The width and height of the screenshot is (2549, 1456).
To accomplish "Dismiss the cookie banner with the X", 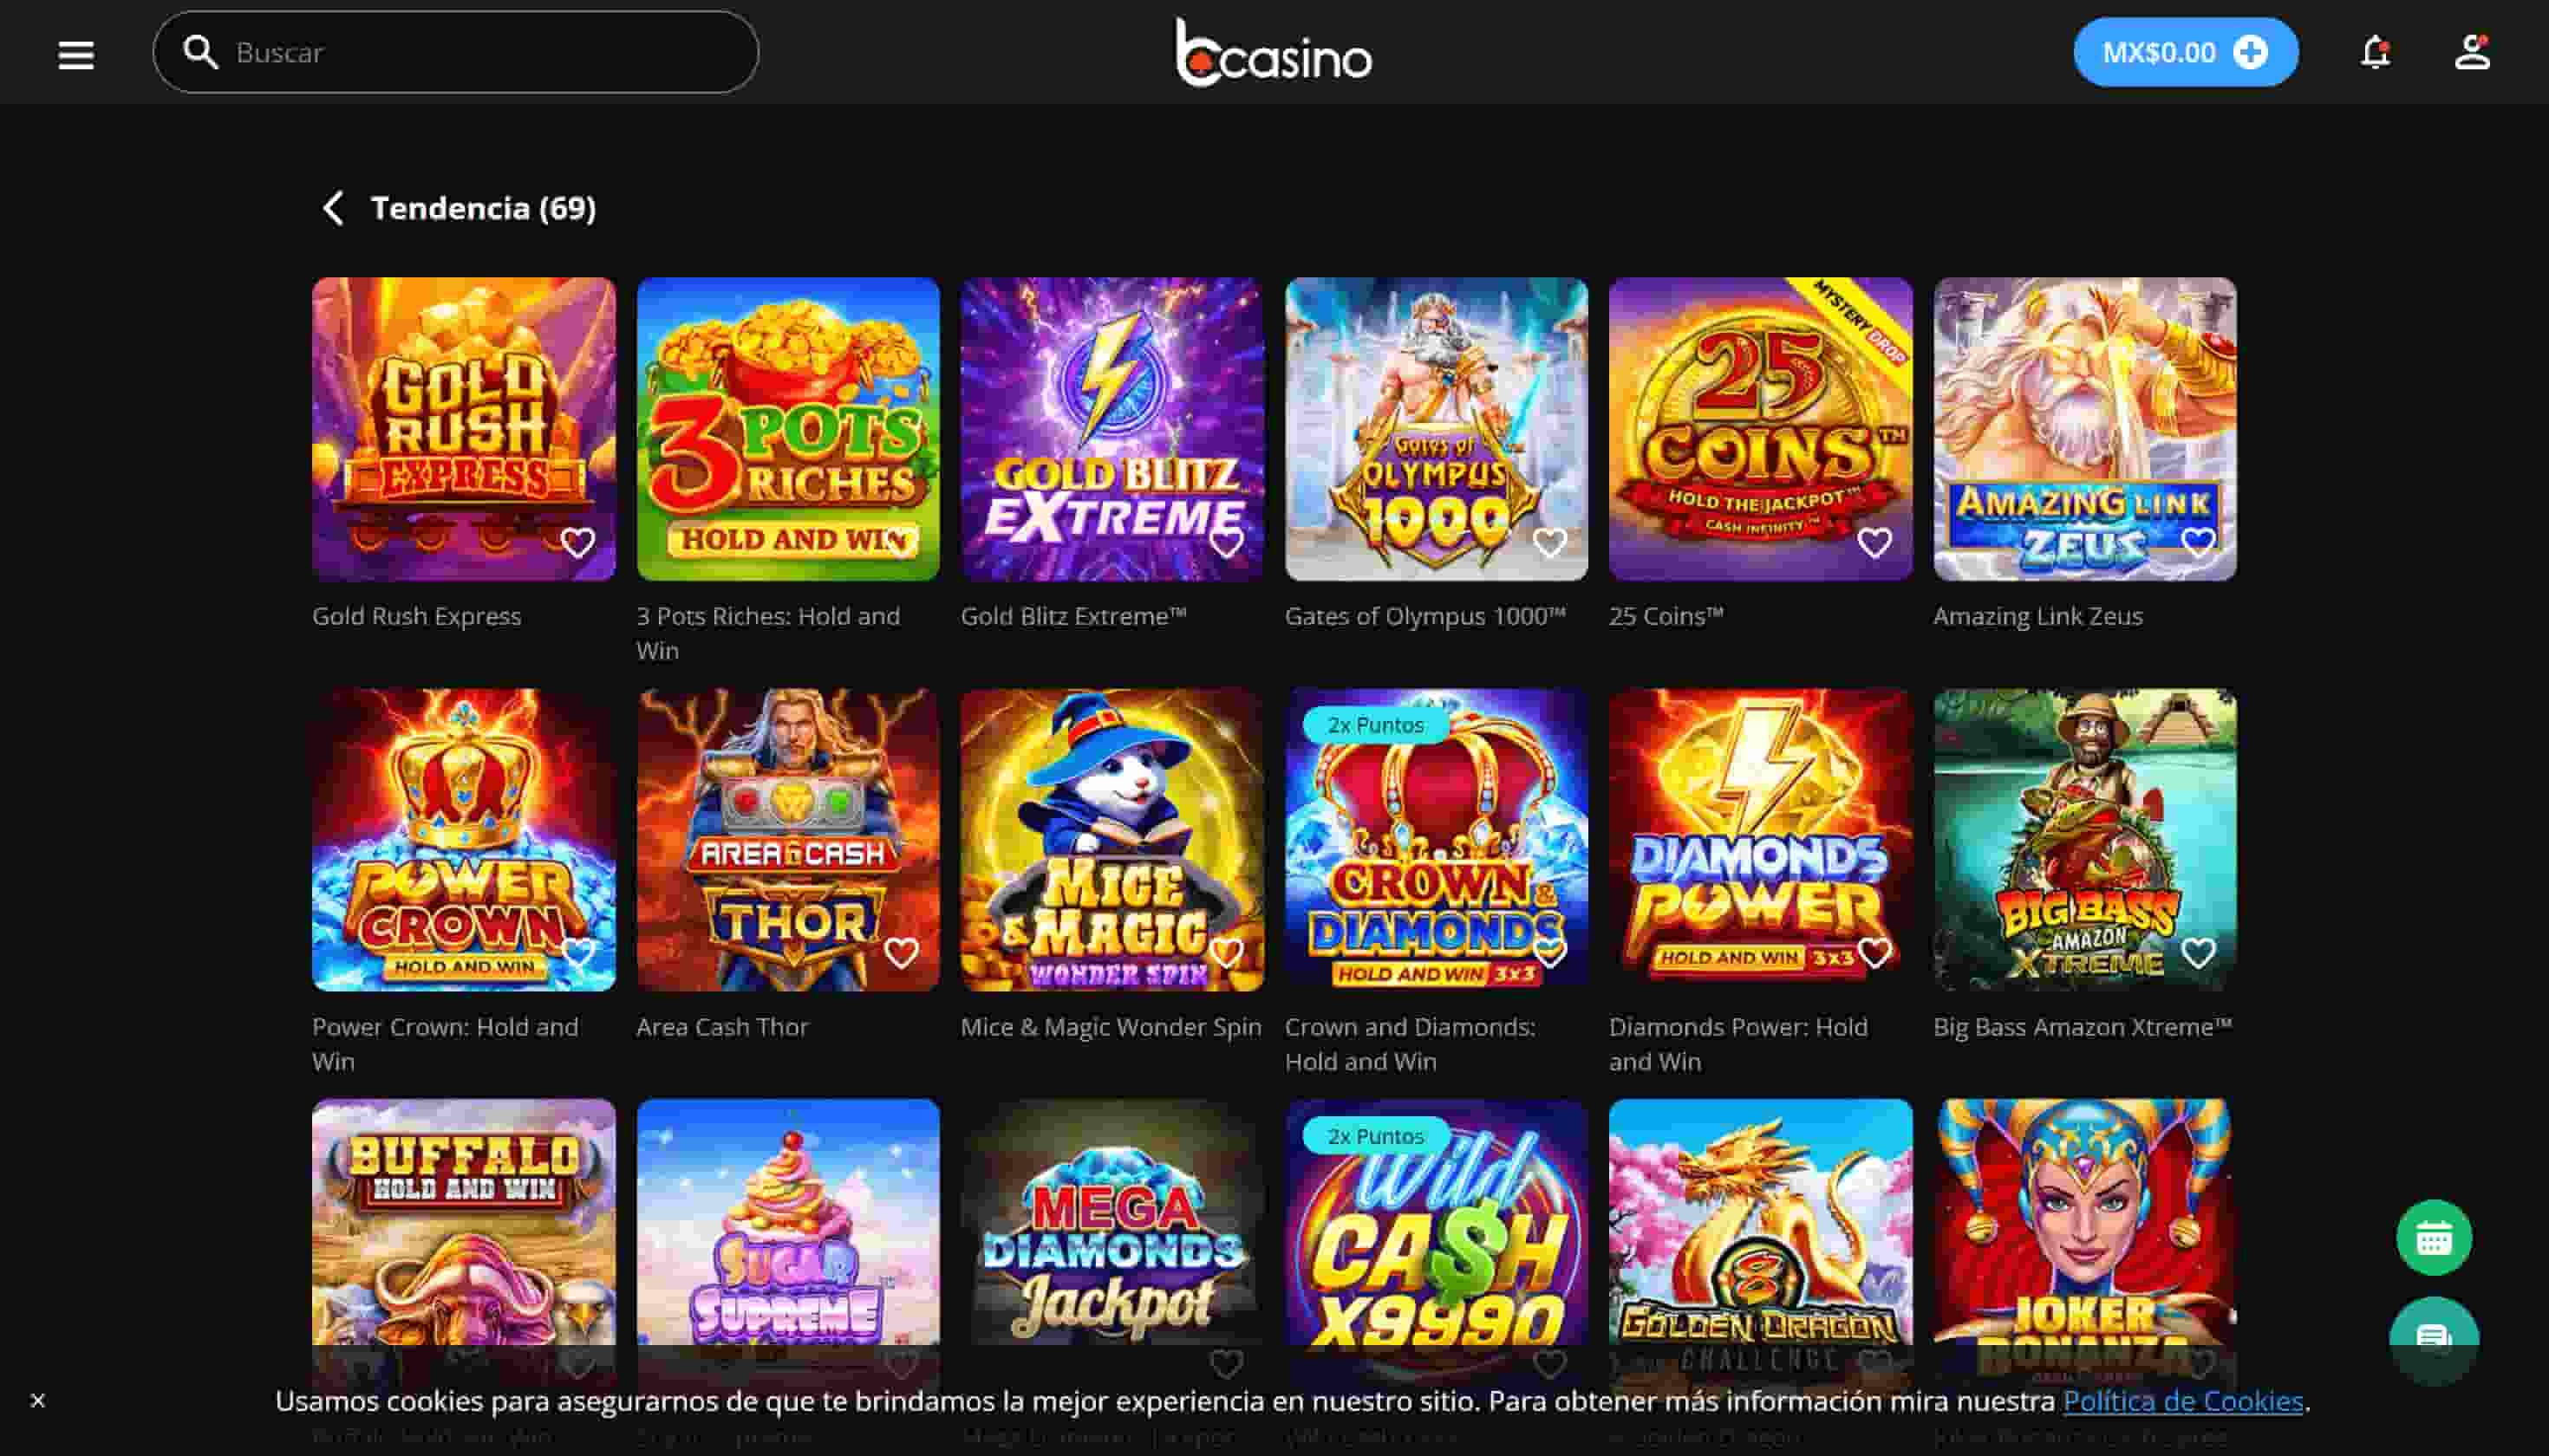I will [x=38, y=1400].
